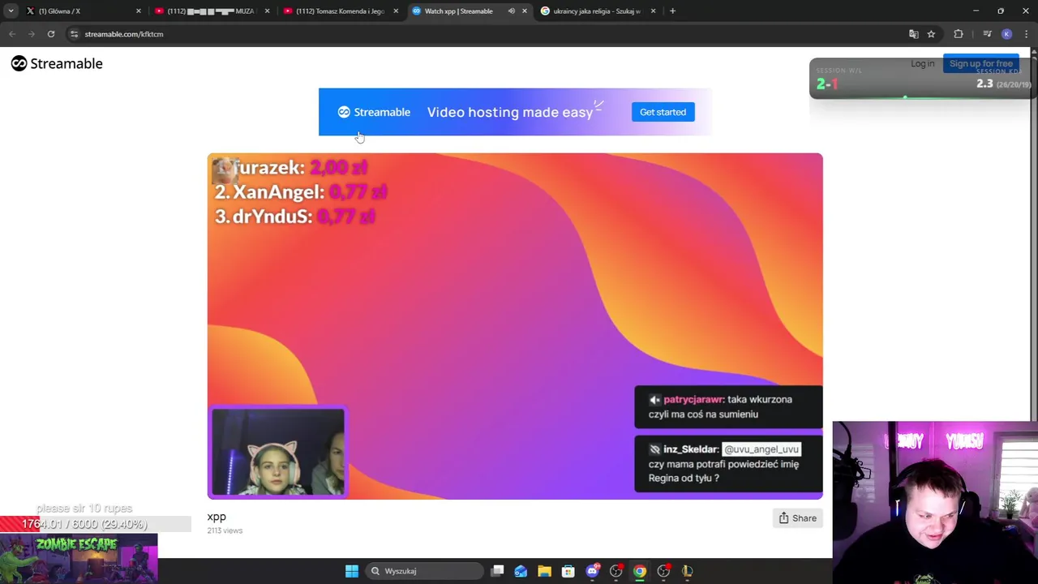Switch to the Tomasz Komenda YouTube tab
Screen dimensions: 1038x584
point(341,11)
